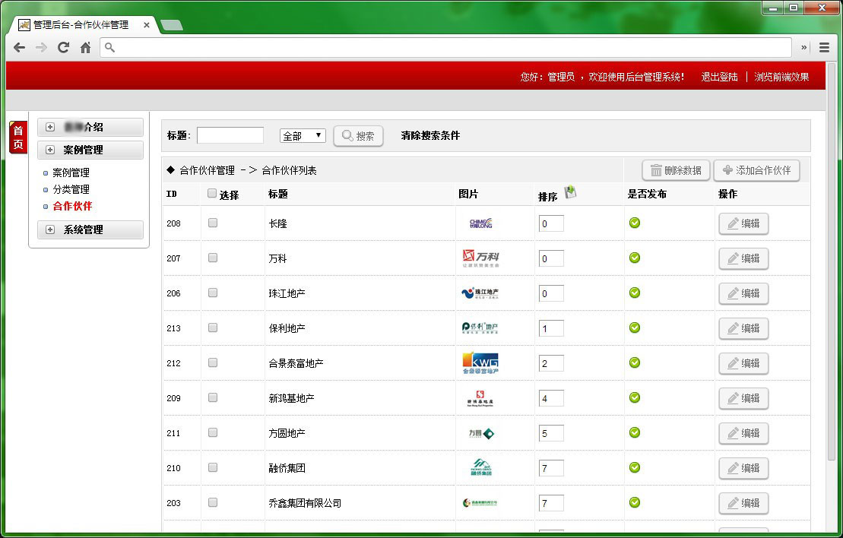Click the 乔鑫集团有限公司 title text

coord(305,503)
